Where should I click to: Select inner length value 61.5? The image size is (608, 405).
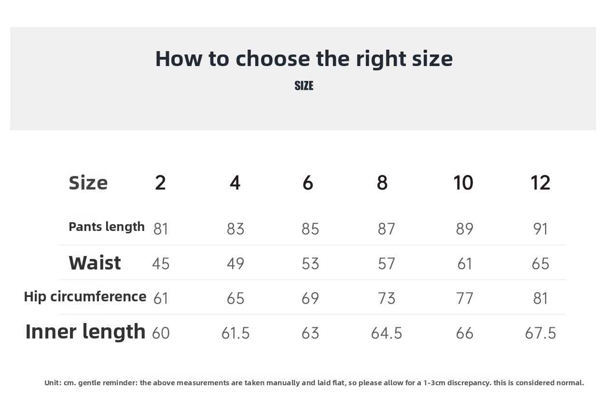click(x=235, y=333)
